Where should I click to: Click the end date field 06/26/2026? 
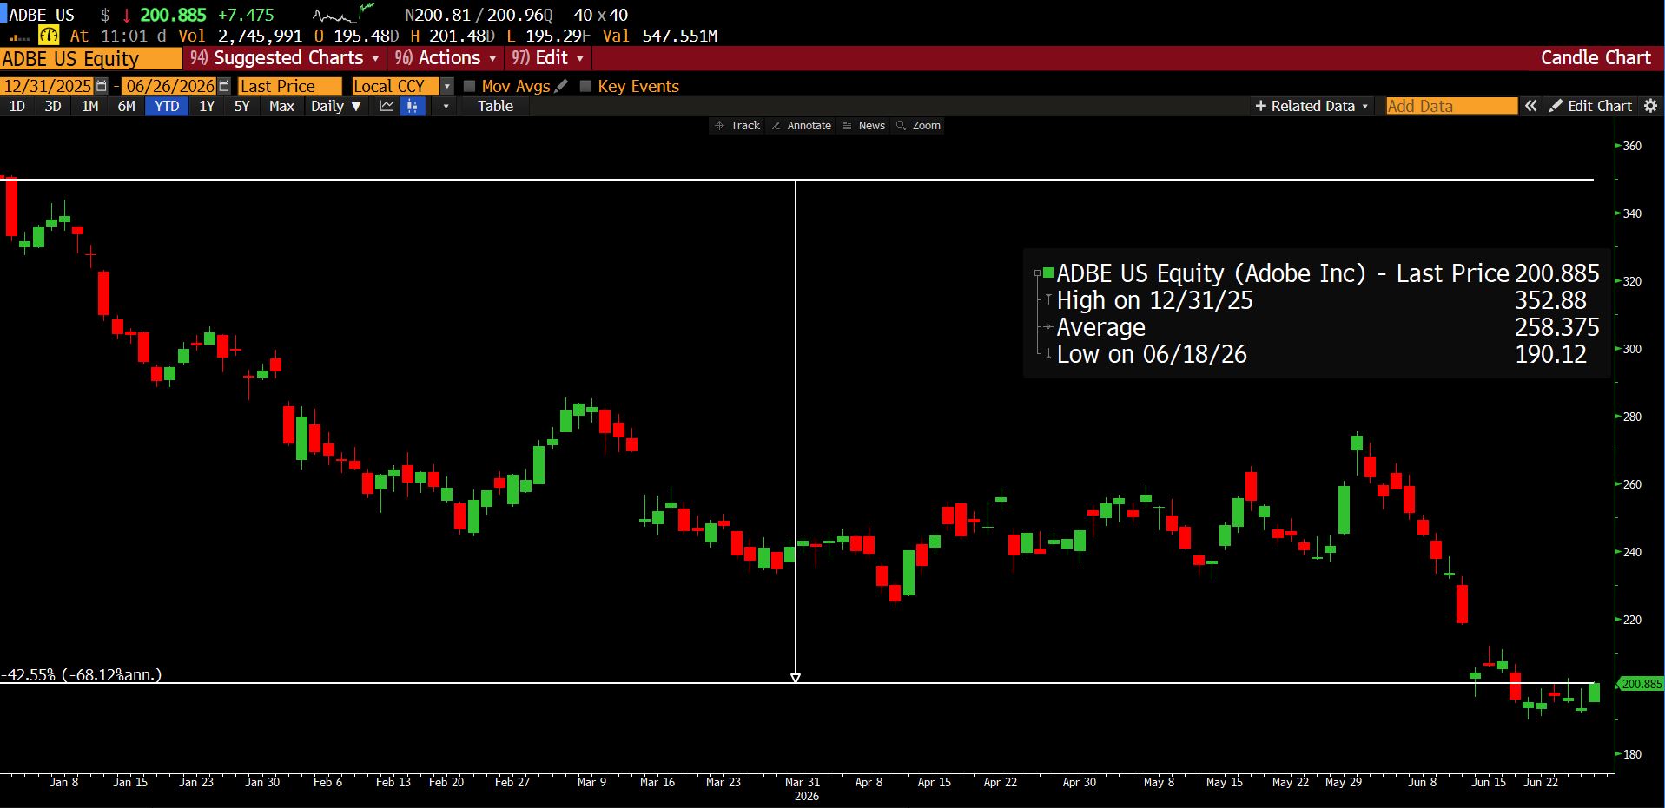170,86
